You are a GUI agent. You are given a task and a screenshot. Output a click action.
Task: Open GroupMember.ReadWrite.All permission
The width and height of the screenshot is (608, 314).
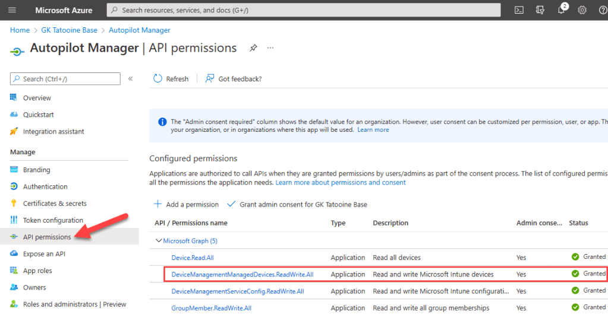point(212,308)
